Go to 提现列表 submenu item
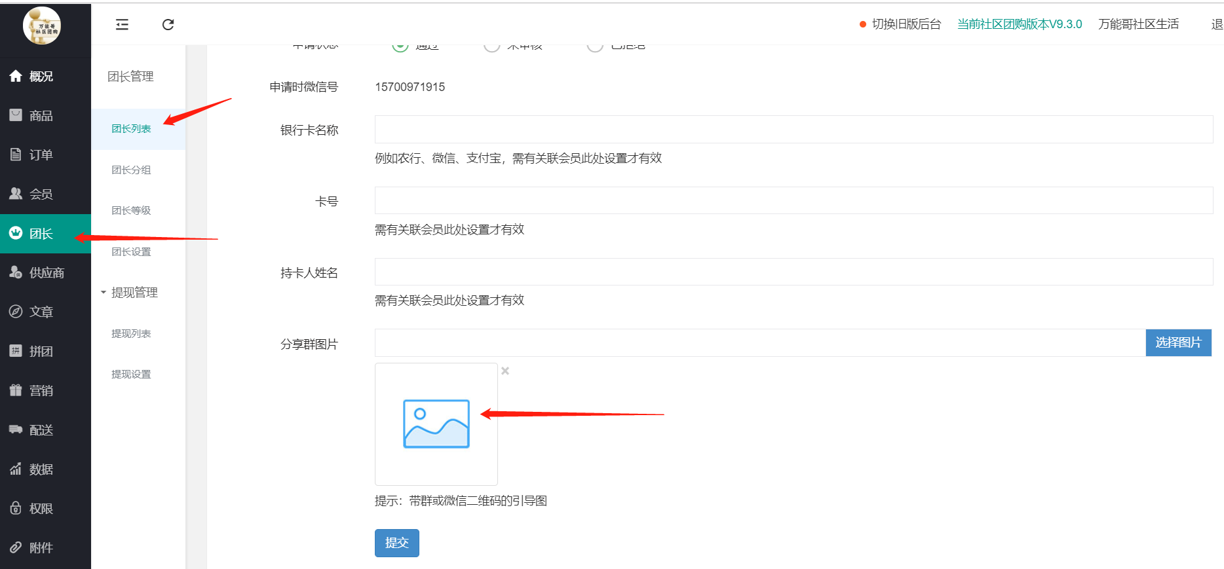Viewport: 1224px width, 569px height. (x=131, y=334)
